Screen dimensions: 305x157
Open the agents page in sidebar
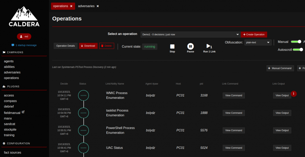coord(9,61)
